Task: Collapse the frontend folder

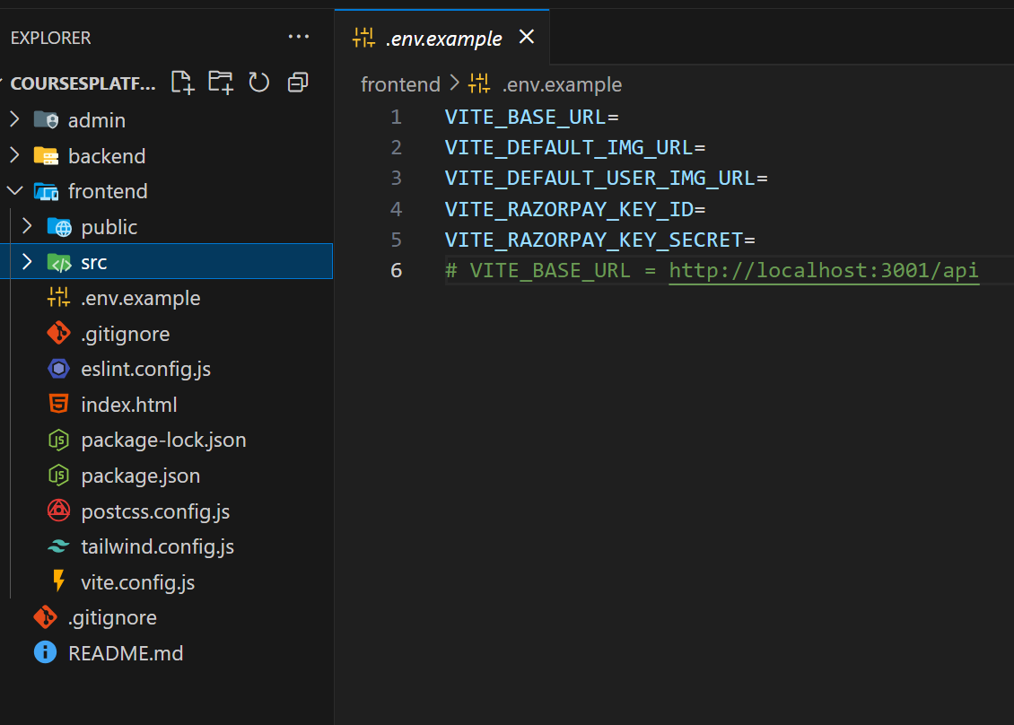Action: coord(15,191)
